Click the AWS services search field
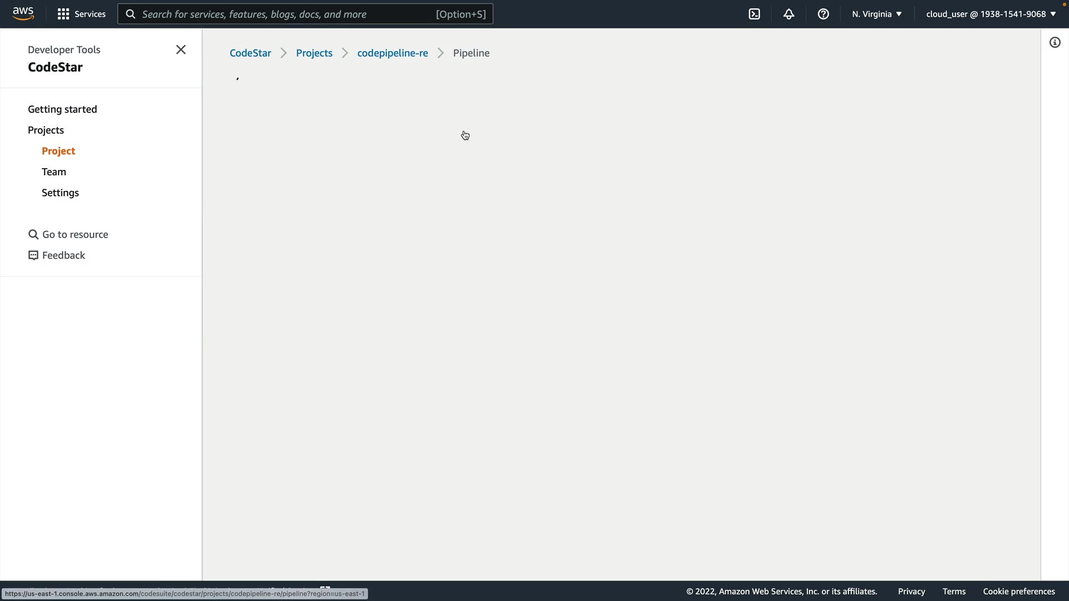Viewport: 1069px width, 601px height. pos(287,14)
